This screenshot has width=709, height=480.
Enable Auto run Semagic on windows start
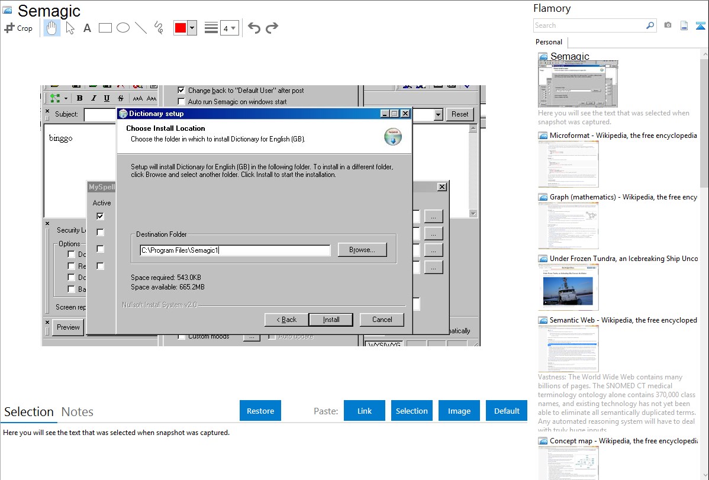(x=181, y=102)
